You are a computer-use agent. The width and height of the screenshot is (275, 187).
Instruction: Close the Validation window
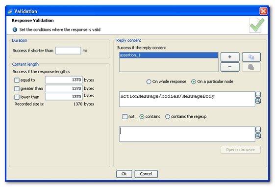click(x=263, y=11)
